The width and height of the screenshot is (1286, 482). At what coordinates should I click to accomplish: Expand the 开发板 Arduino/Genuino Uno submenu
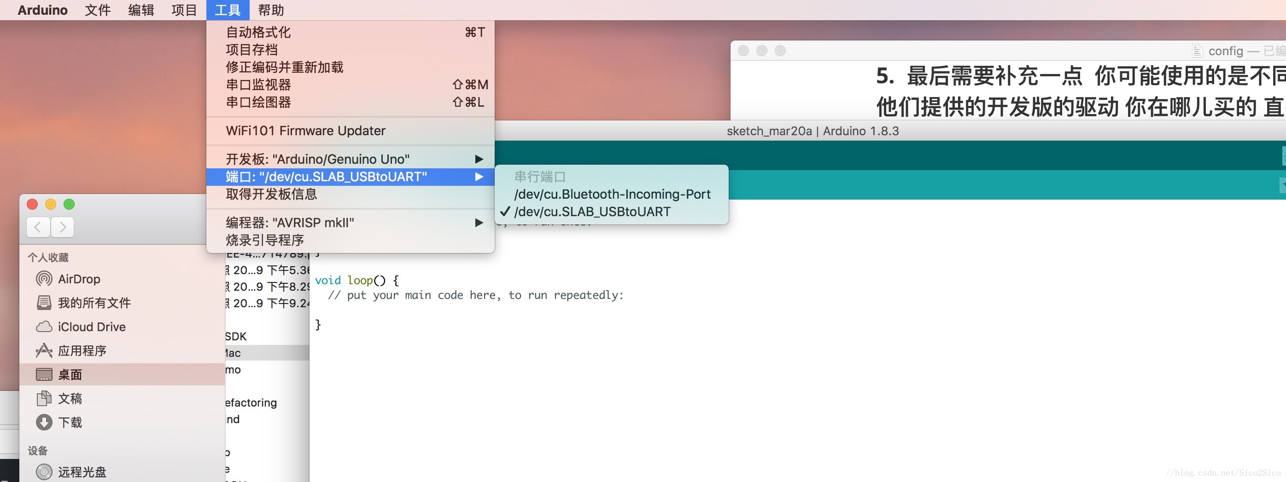tap(350, 159)
